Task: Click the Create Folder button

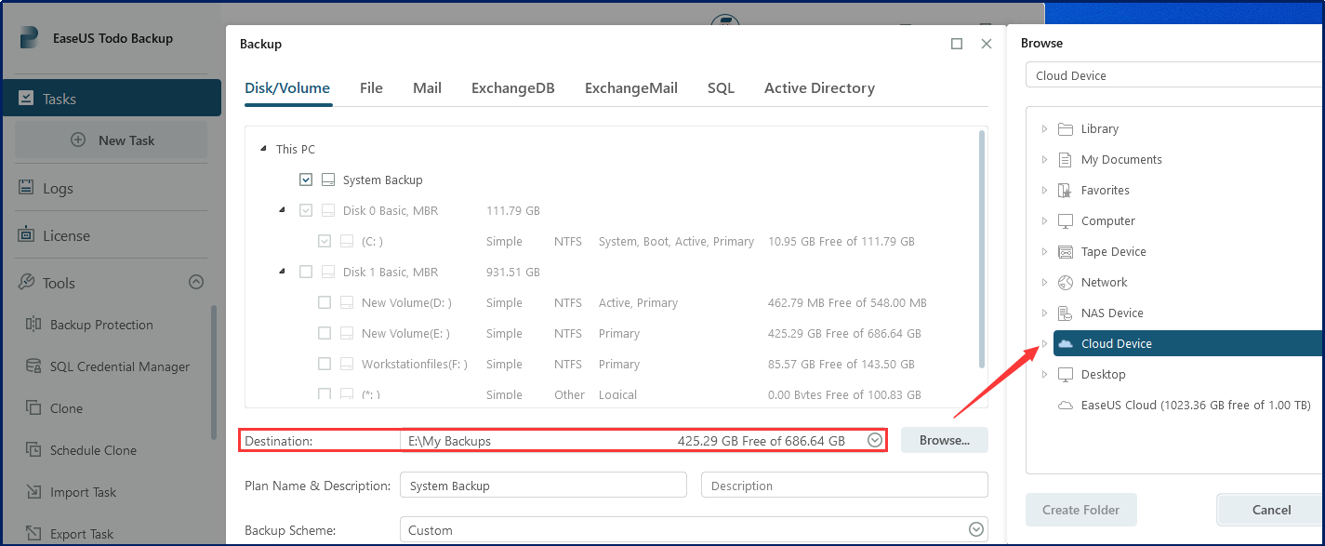Action: [x=1080, y=510]
